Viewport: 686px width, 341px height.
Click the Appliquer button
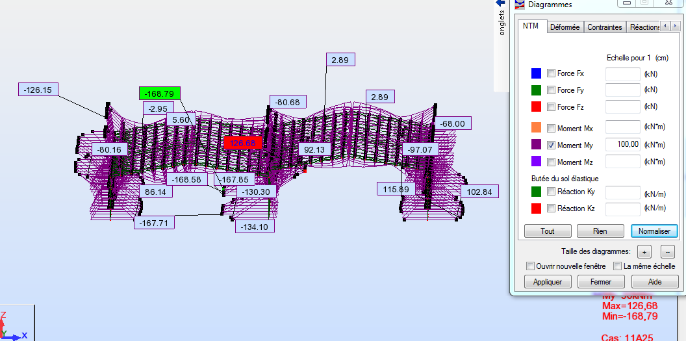point(548,281)
